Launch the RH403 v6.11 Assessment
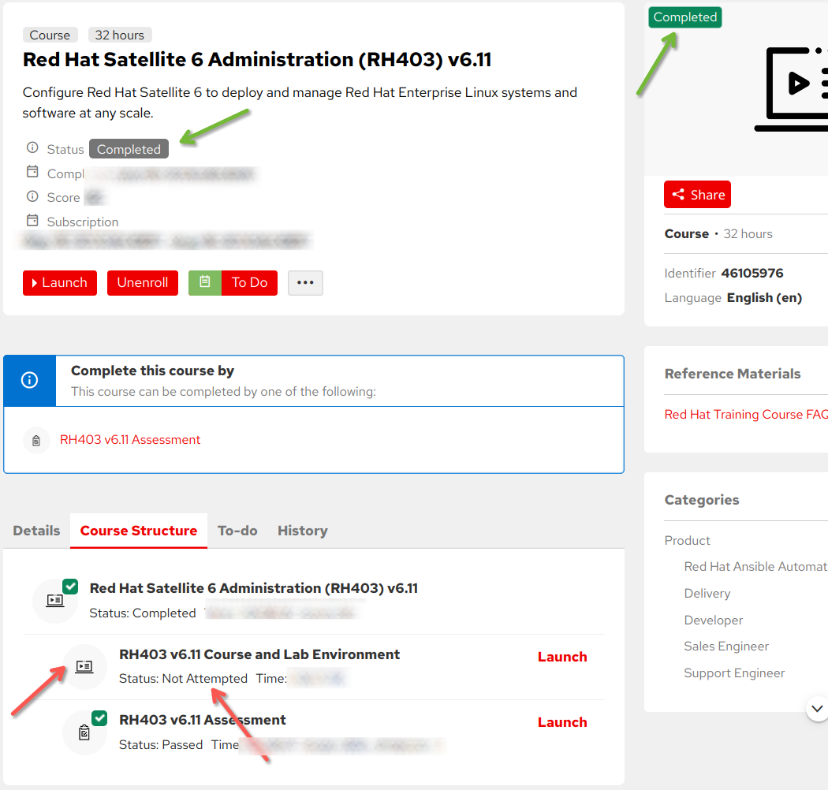Viewport: 828px width, 790px height. point(561,721)
